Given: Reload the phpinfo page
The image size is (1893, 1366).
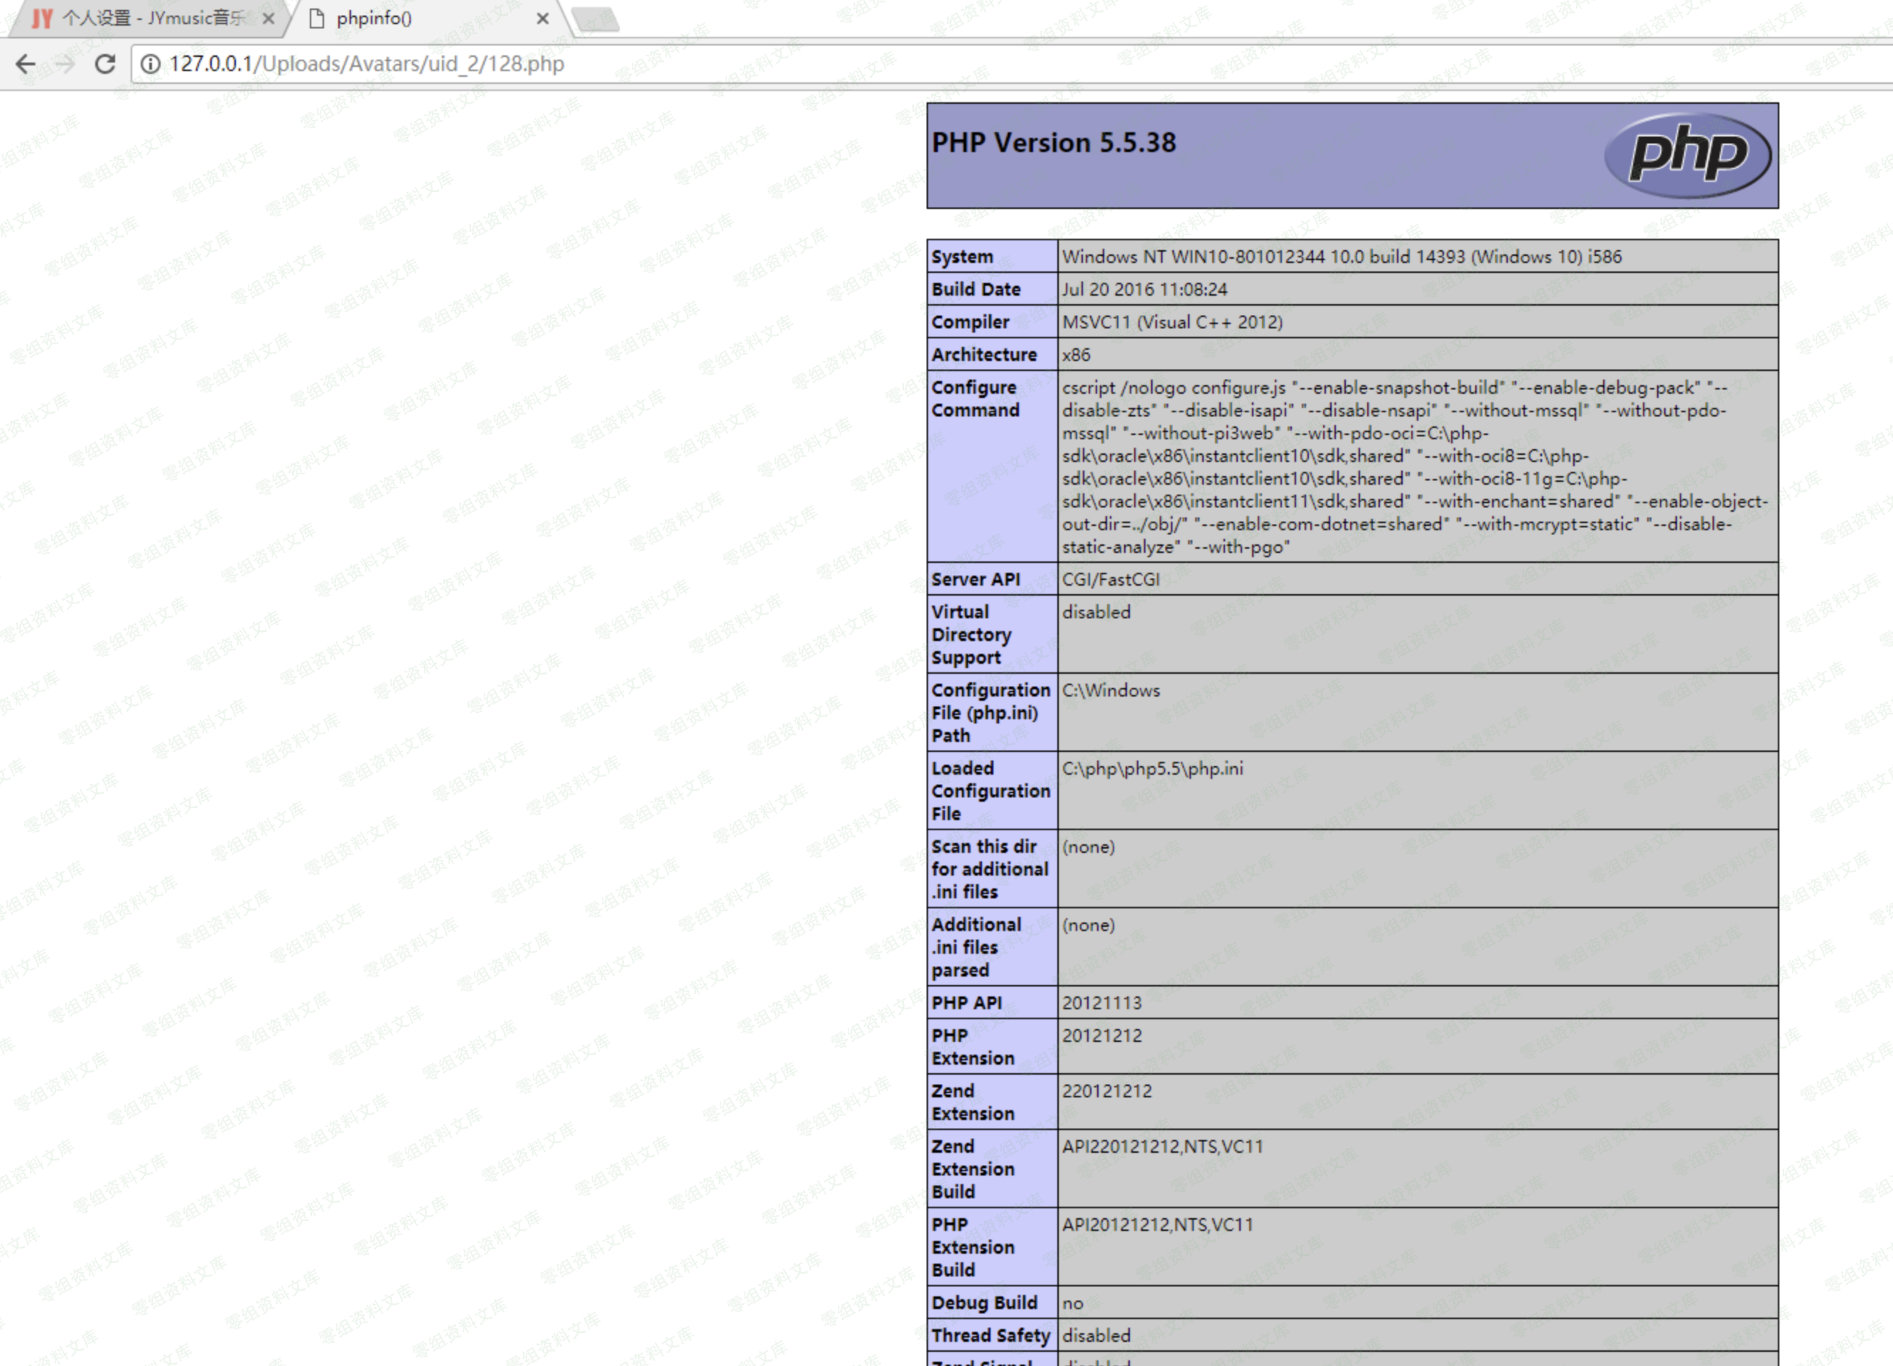Looking at the screenshot, I should (105, 64).
